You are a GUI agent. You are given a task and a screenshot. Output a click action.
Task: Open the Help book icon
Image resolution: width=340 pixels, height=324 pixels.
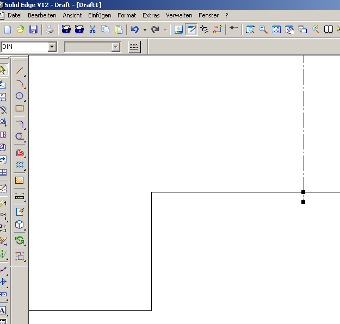click(328, 29)
